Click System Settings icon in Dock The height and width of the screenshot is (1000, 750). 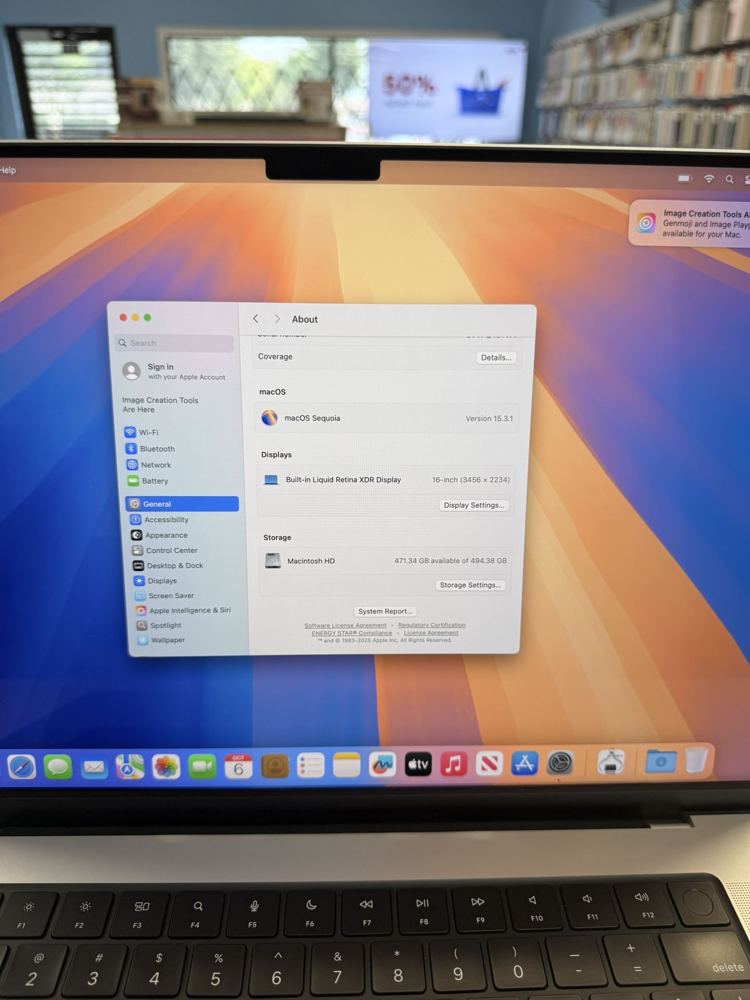[x=560, y=764]
